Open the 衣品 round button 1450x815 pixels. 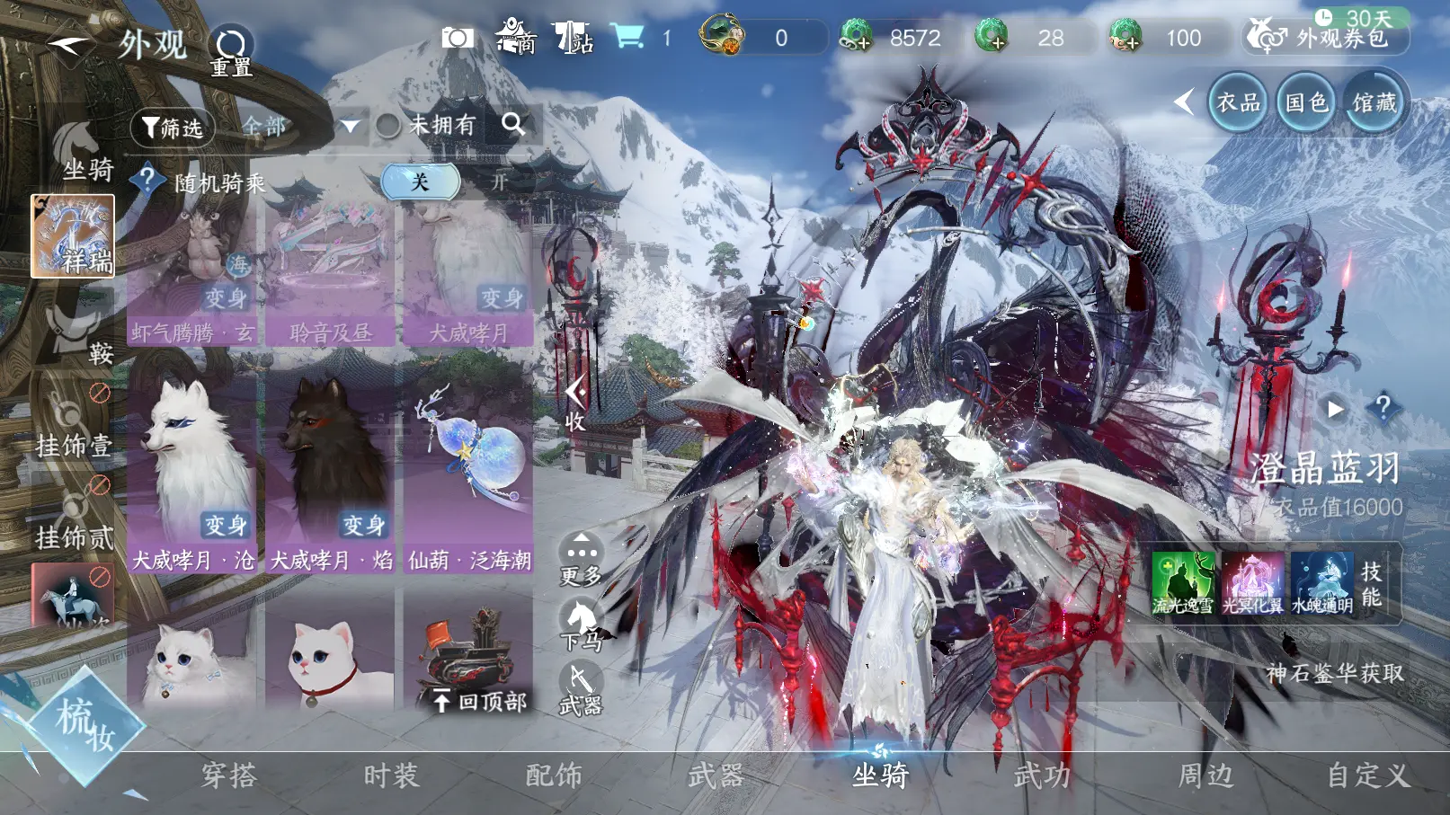(1238, 102)
